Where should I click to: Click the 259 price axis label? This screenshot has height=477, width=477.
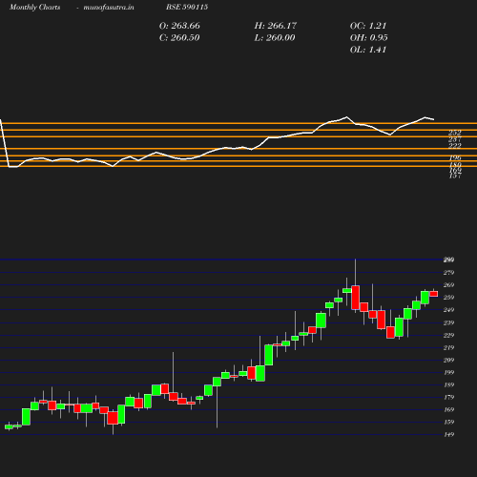pos(448,298)
